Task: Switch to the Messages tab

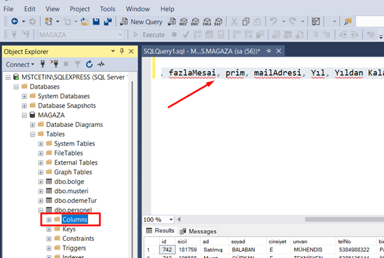Action: pos(198,231)
